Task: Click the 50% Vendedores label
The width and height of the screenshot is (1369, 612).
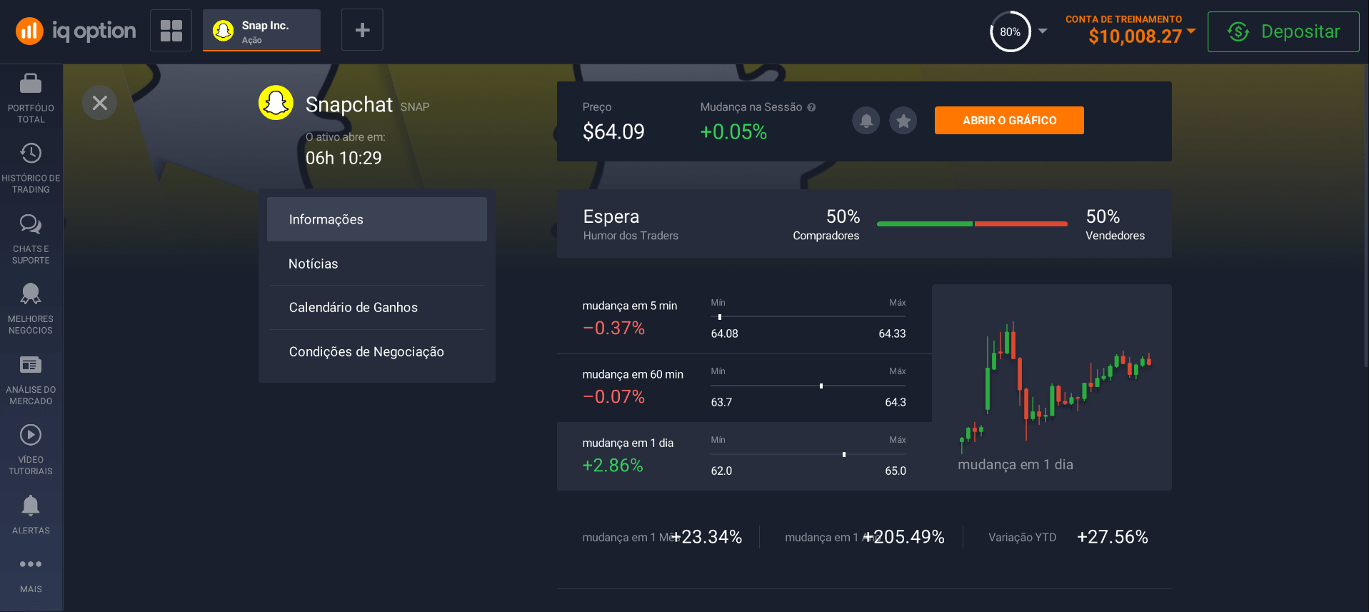Action: [x=1115, y=224]
